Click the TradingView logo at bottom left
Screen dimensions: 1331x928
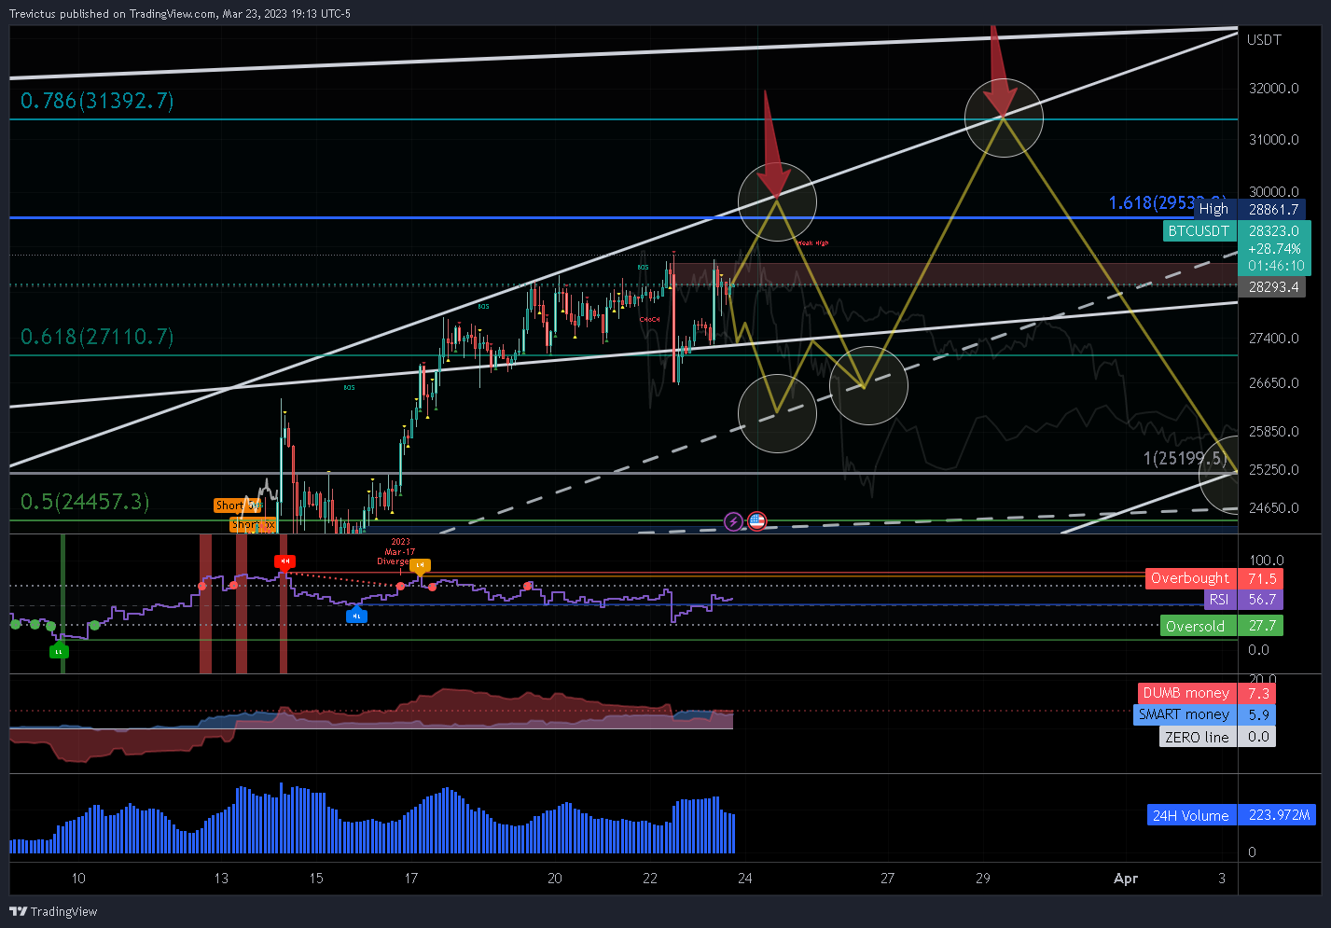coord(53,911)
